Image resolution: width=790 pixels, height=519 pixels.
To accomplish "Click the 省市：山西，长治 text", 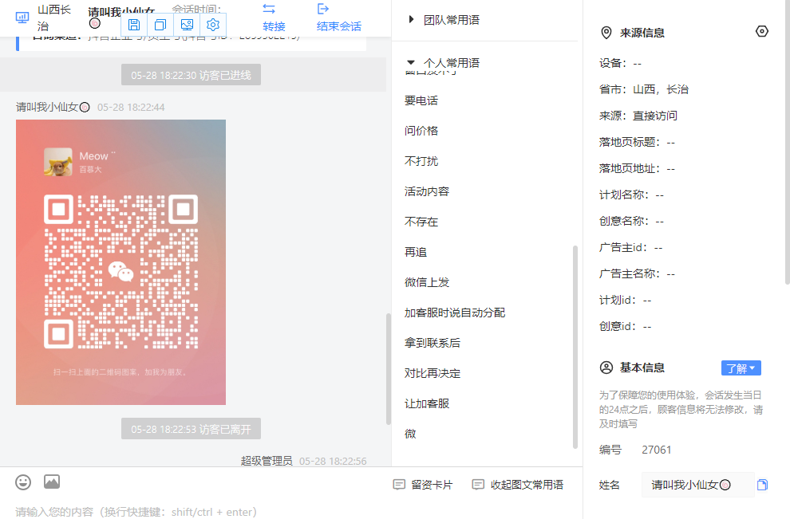I will (643, 89).
